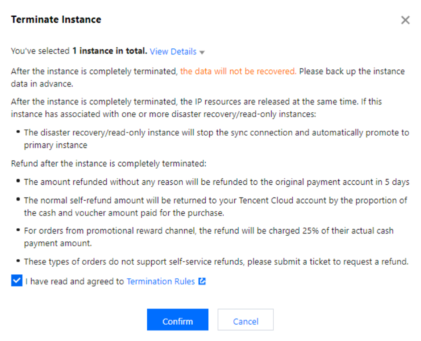Click the back up the instance data sentence
Viewport: 421px width, 341px height.
[352, 72]
